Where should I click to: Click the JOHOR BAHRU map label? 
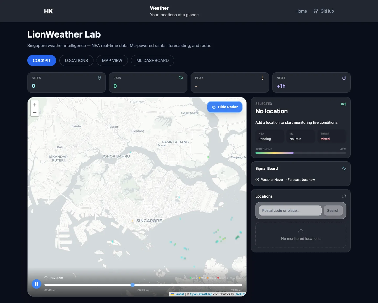(x=116, y=156)
